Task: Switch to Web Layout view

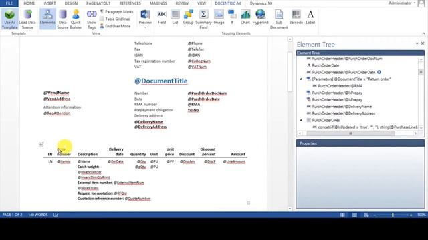Action: coord(366,215)
